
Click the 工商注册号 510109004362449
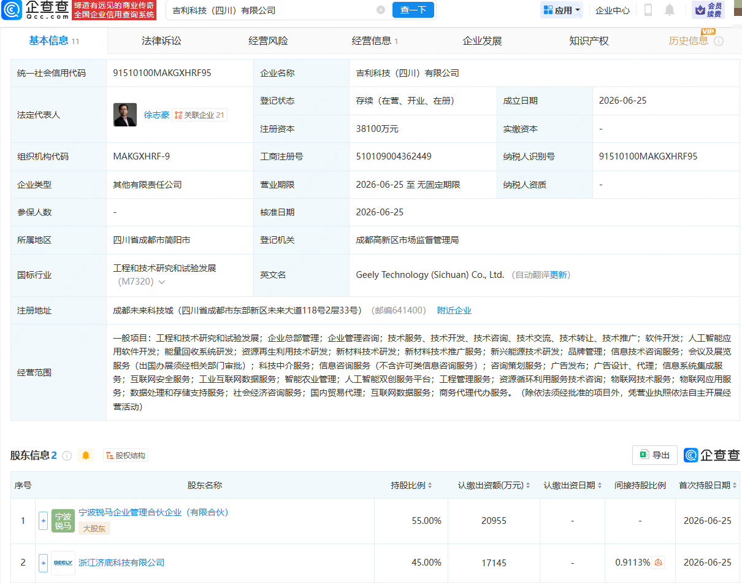coord(394,156)
